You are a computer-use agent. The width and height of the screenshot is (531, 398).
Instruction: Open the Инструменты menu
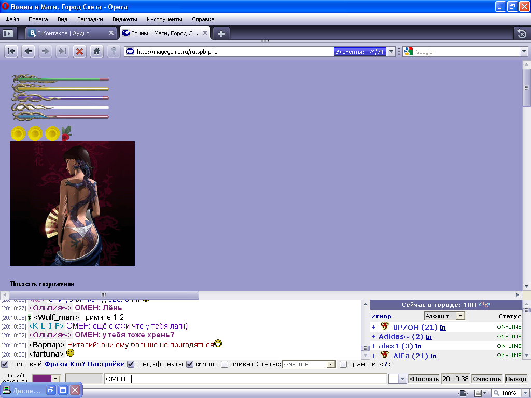click(x=164, y=19)
